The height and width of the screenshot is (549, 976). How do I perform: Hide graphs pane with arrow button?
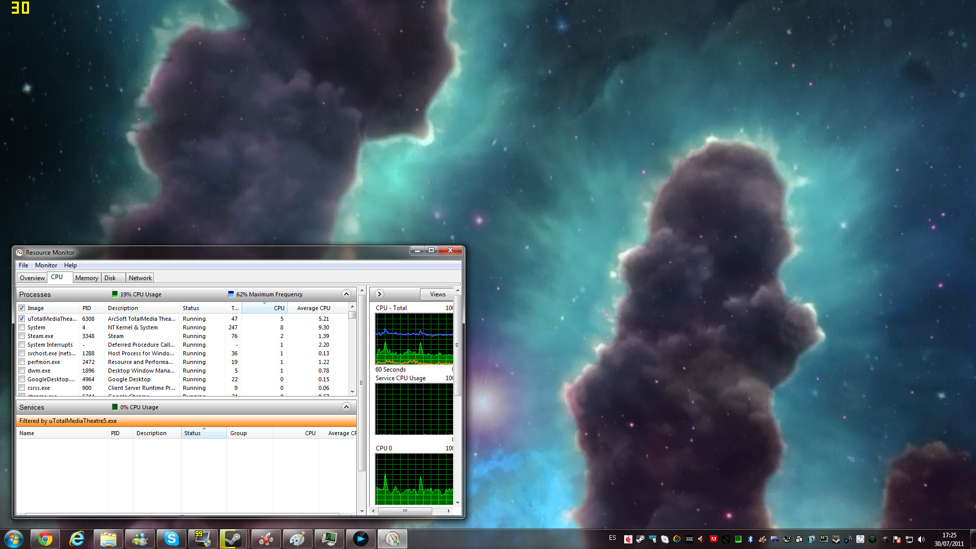(379, 294)
